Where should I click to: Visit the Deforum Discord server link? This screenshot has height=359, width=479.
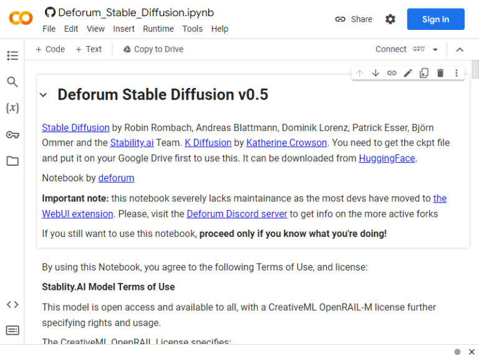[237, 214]
